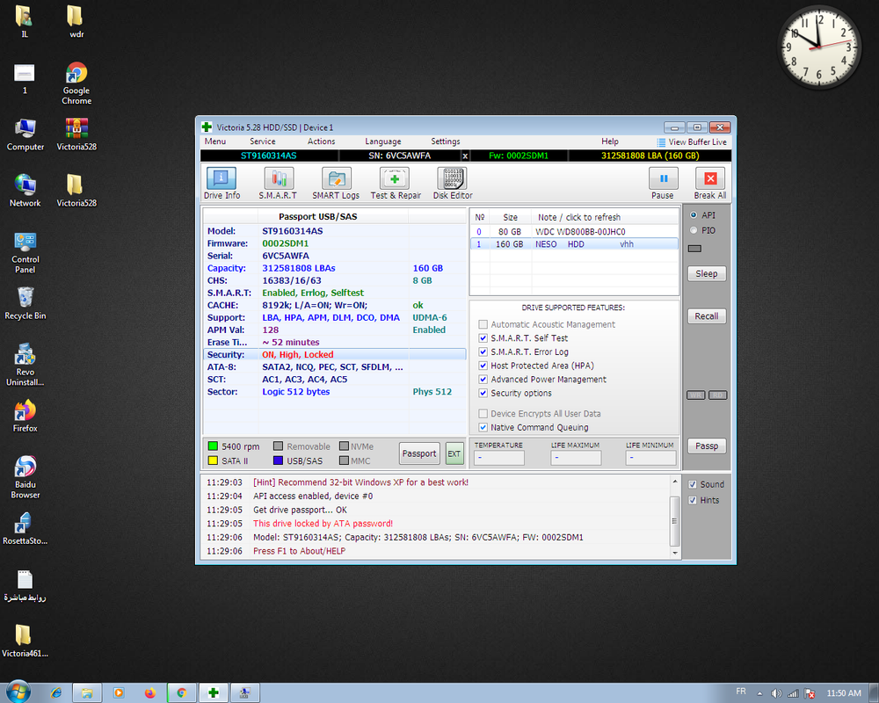Click the Sleep button
This screenshot has height=703, width=879.
coord(707,273)
